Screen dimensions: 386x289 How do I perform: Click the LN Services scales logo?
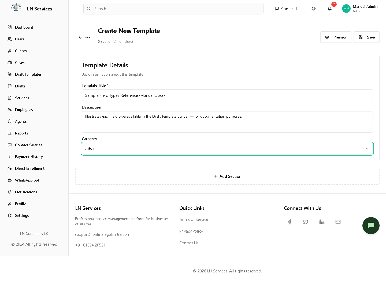(x=16, y=7)
